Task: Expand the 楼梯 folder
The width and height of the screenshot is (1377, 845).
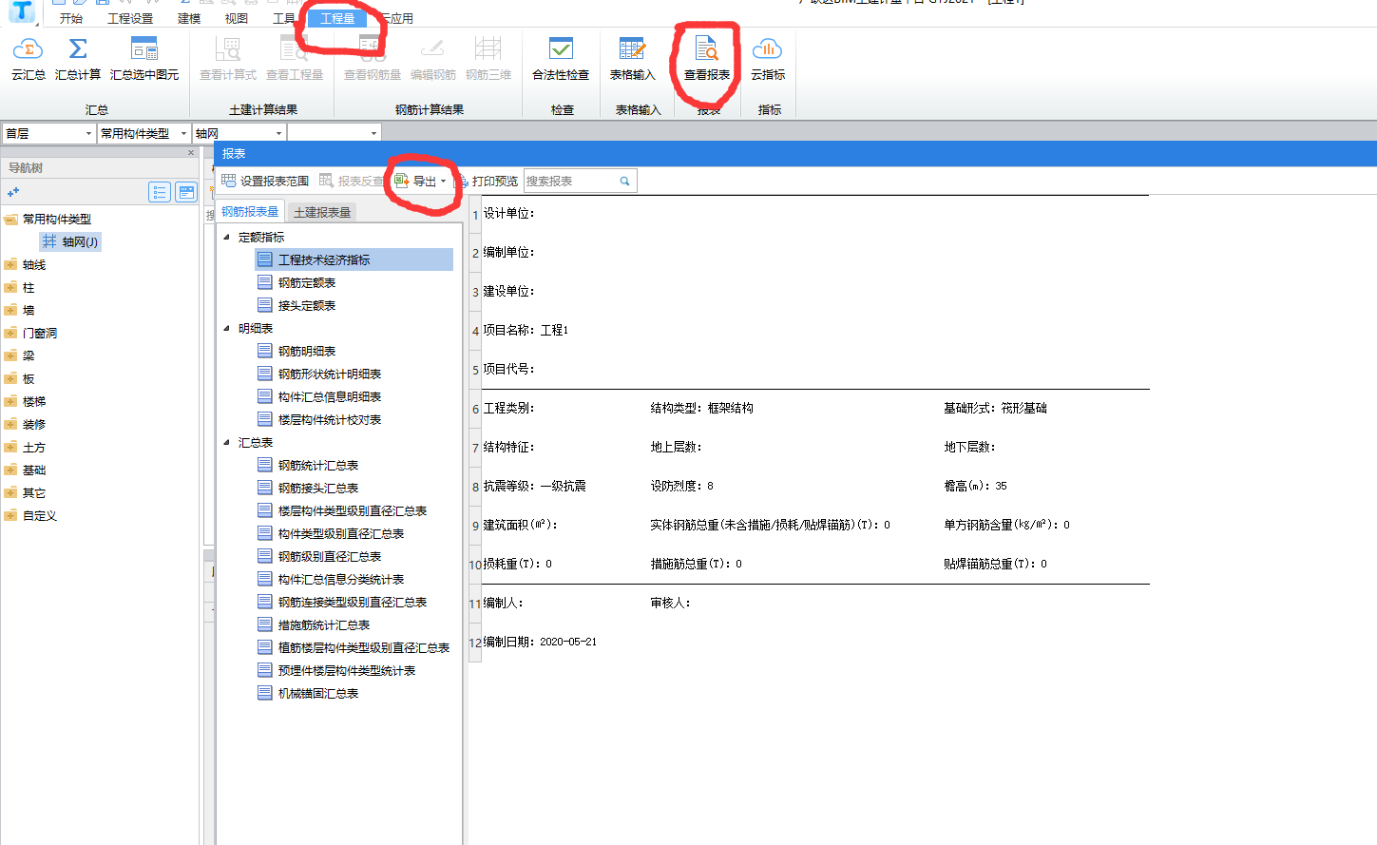Action: [10, 401]
